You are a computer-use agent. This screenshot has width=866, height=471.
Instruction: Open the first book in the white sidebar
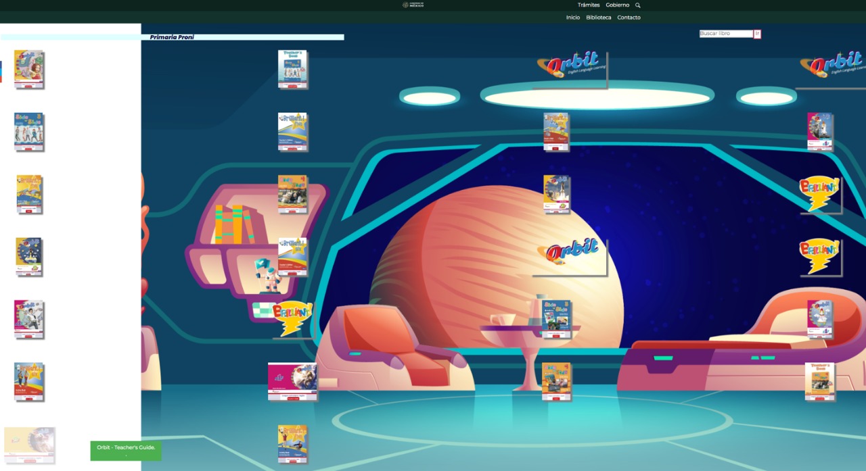coord(28,69)
